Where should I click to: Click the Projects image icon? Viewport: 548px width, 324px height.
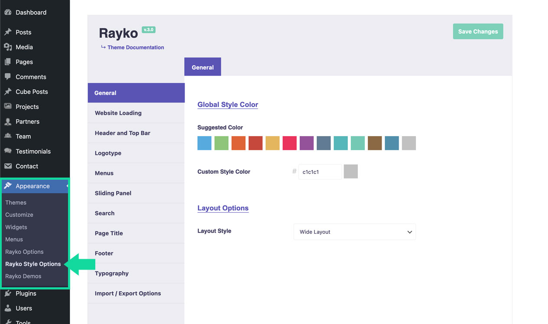tap(8, 107)
